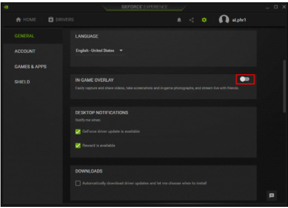Click the user avatar icon
This screenshot has height=208, width=288.
tap(224, 20)
